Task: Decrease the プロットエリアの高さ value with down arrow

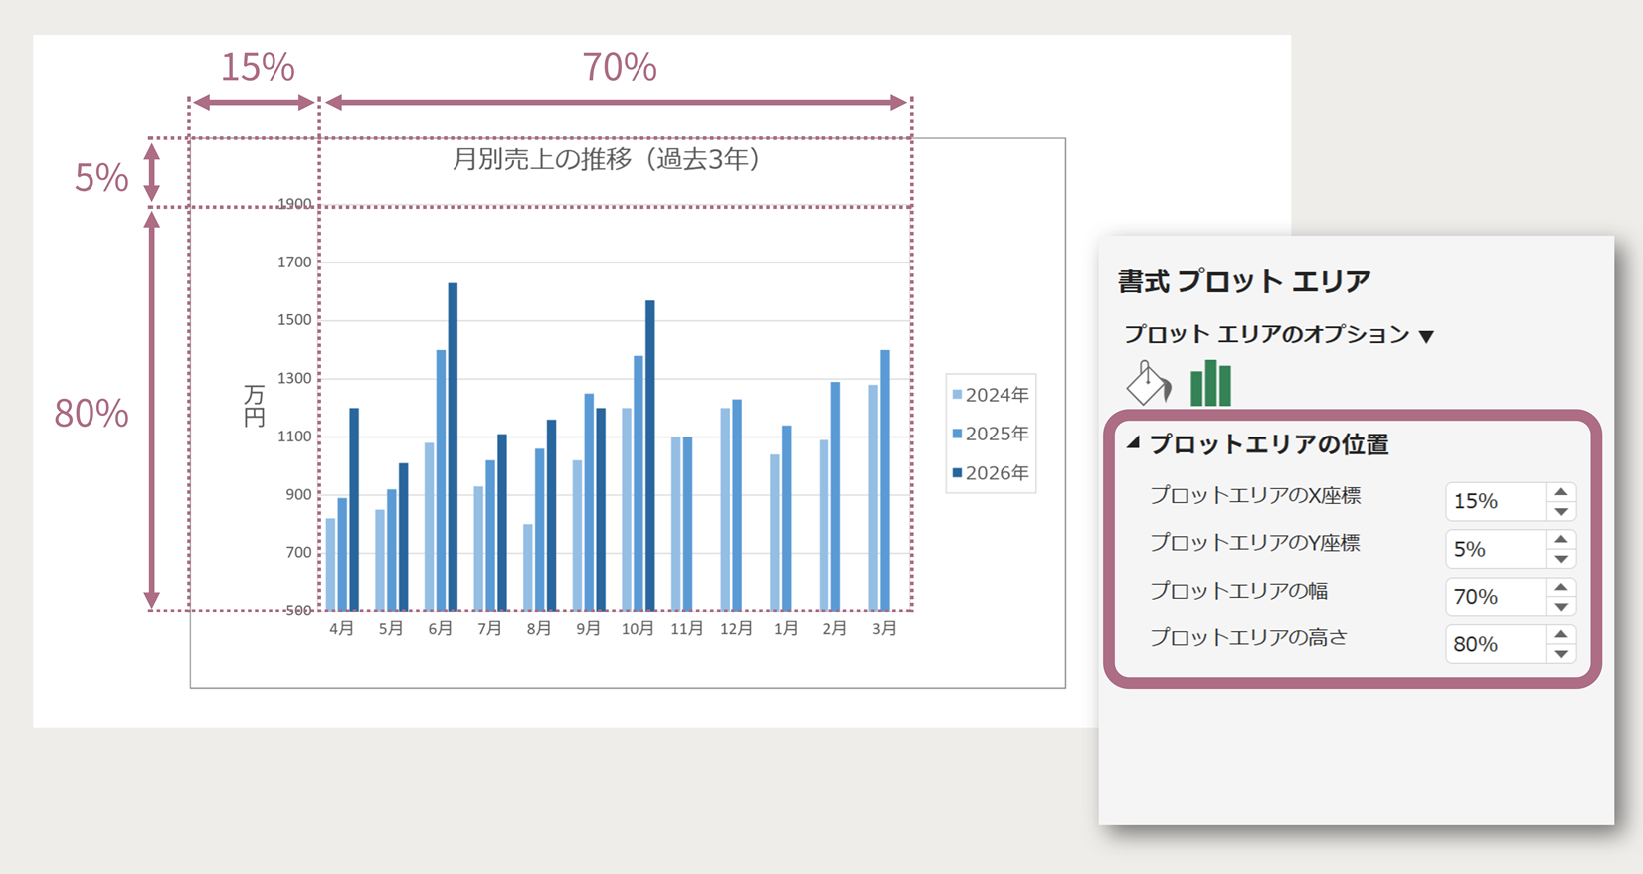Action: point(1561,654)
